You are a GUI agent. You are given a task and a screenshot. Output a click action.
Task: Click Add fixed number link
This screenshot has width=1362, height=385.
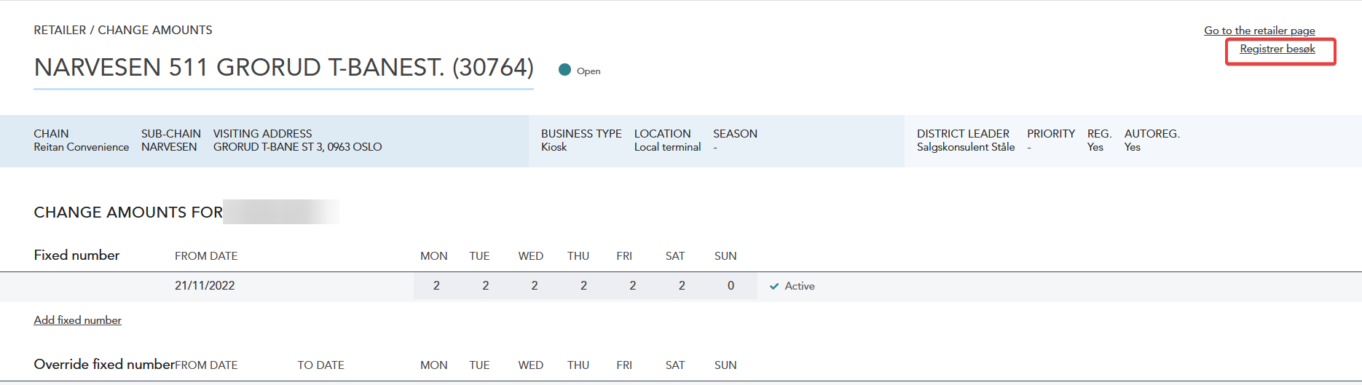[77, 320]
